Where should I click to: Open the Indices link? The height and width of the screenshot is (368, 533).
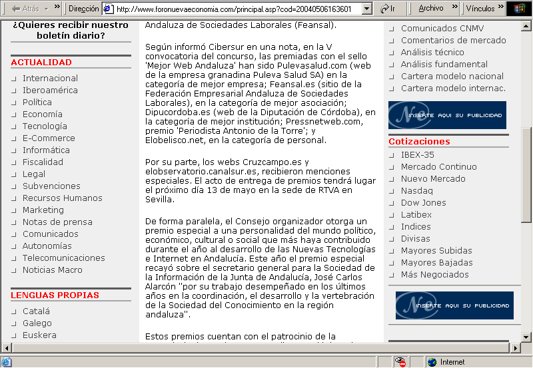pos(416,226)
